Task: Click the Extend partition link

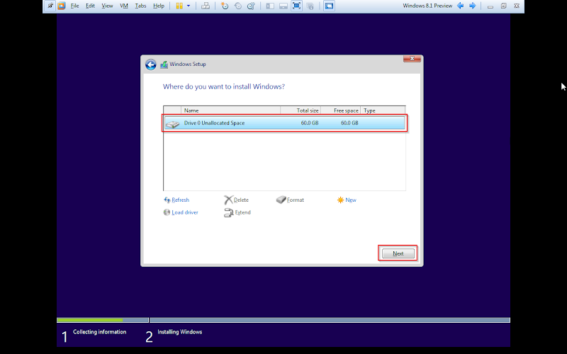Action: point(242,212)
